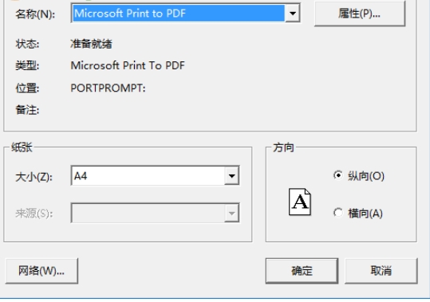Open the printer name dropdown arrow
This screenshot has width=430, height=302.
[292, 13]
